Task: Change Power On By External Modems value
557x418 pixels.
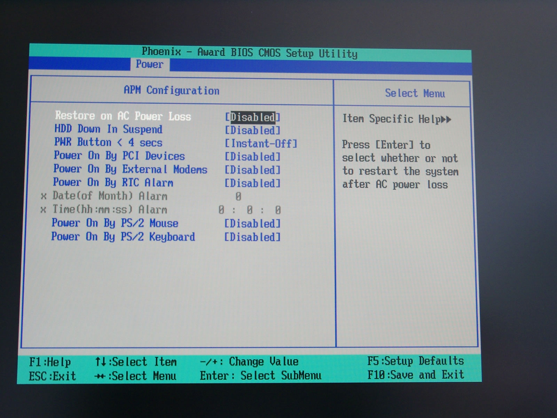Action: [x=252, y=170]
